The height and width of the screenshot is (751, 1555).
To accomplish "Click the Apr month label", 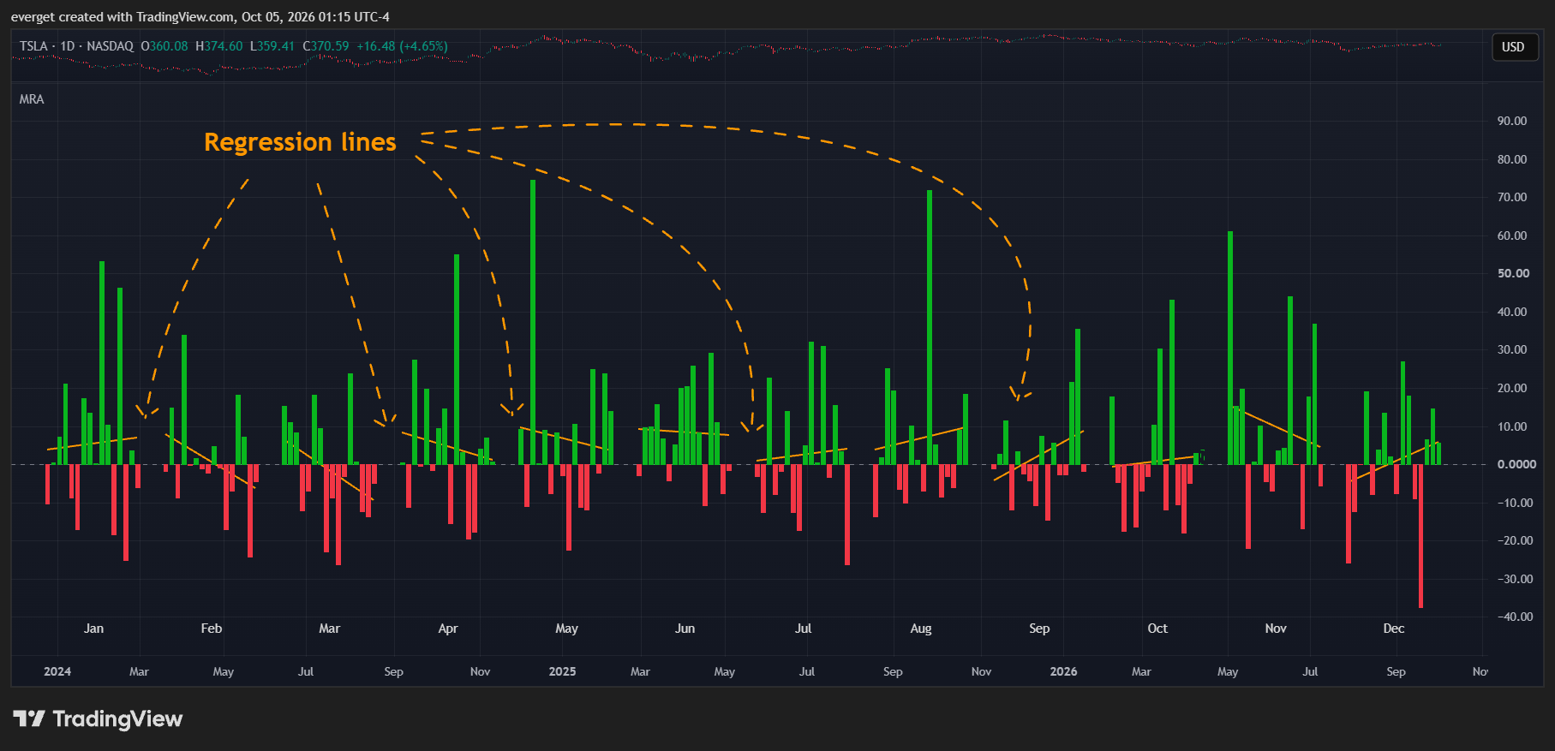I will 448,629.
